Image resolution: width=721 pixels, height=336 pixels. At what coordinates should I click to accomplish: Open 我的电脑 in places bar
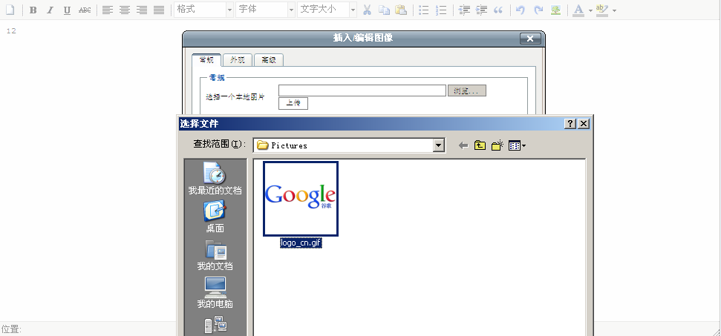(x=215, y=293)
